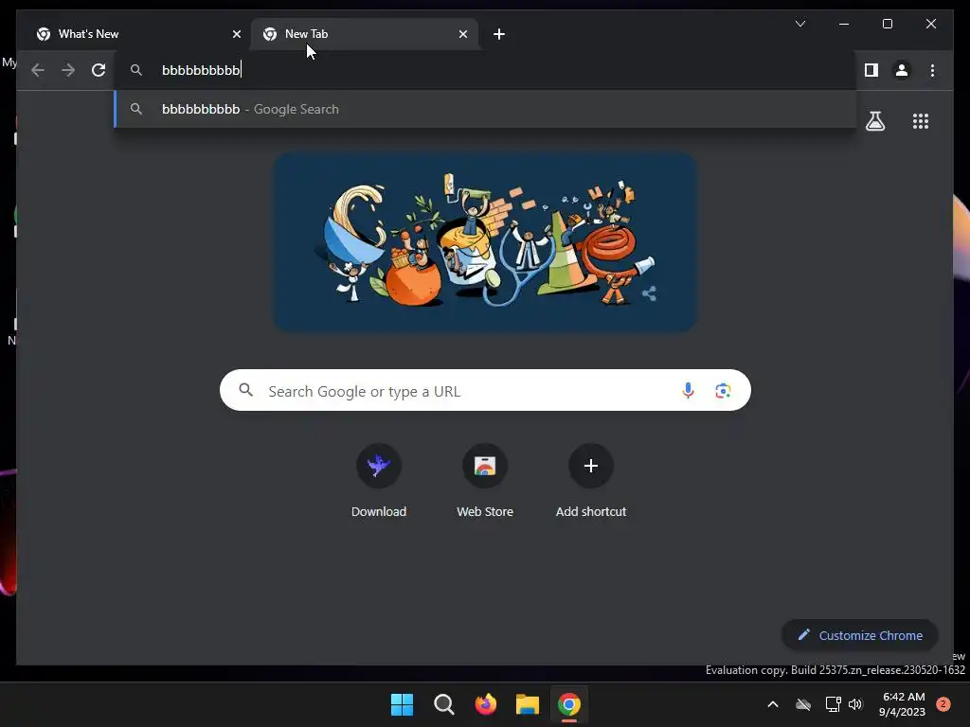Switch to the What's New tab
The width and height of the screenshot is (970, 727).
click(138, 34)
